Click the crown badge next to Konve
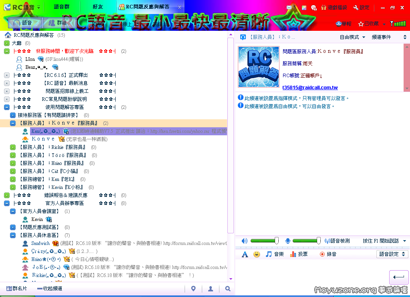Screen dimensions: 410x297 [61, 139]
